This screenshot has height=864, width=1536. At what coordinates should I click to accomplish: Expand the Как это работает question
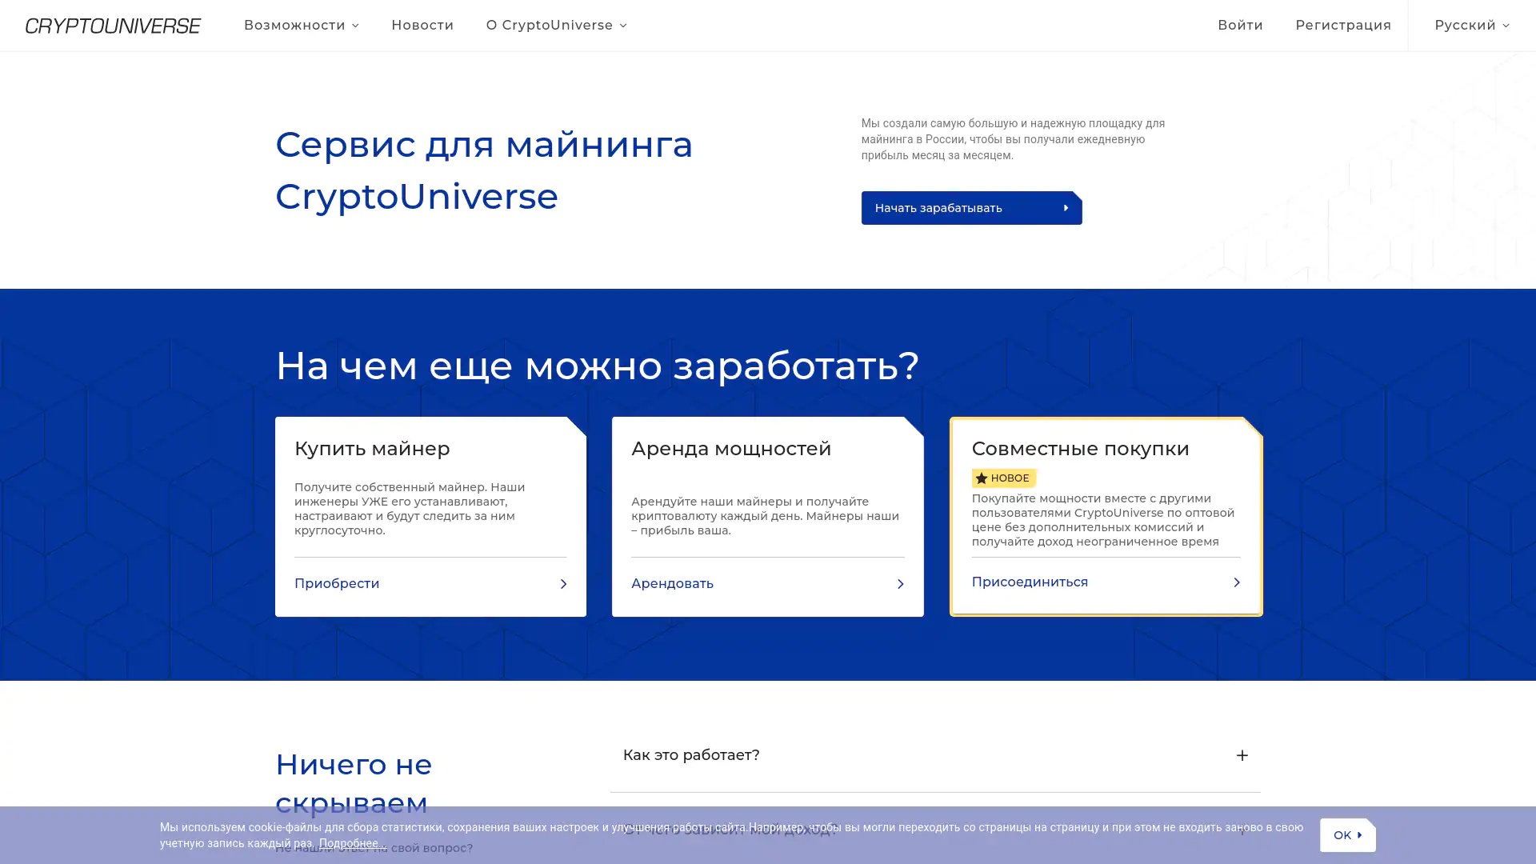pos(691,755)
